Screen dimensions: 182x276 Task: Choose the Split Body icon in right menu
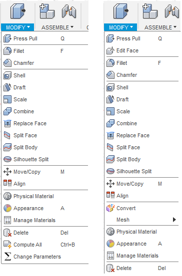[x=110, y=159]
